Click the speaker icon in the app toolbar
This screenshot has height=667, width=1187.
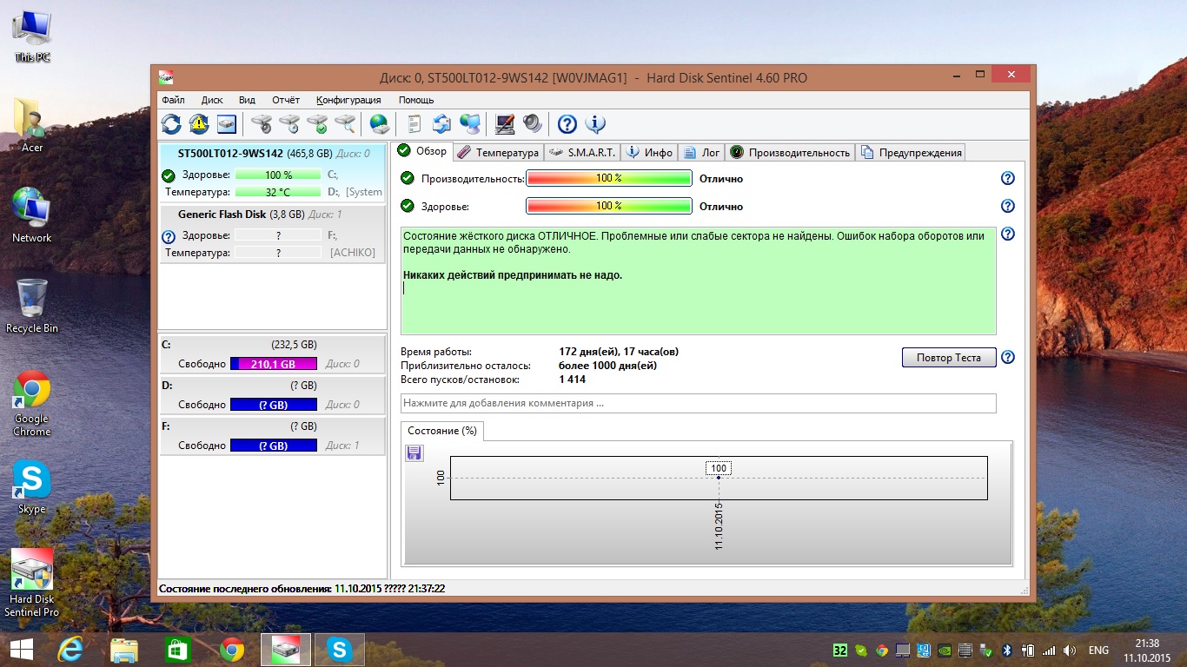(532, 124)
